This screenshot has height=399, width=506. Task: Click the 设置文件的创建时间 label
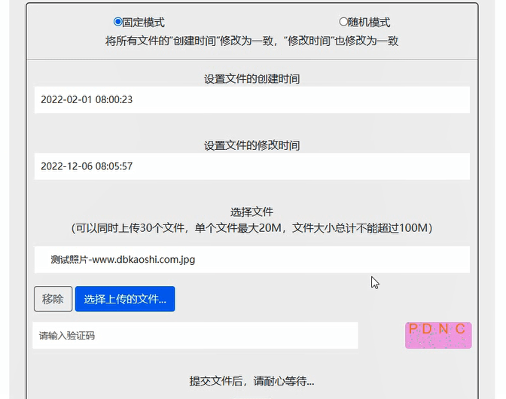(252, 79)
